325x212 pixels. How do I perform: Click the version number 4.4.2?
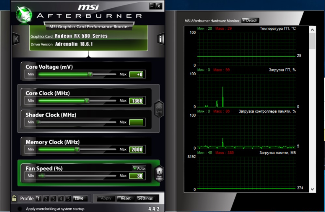(154, 209)
